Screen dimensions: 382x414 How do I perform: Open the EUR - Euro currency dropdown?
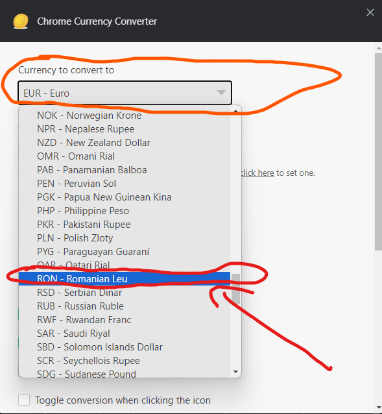tap(125, 93)
